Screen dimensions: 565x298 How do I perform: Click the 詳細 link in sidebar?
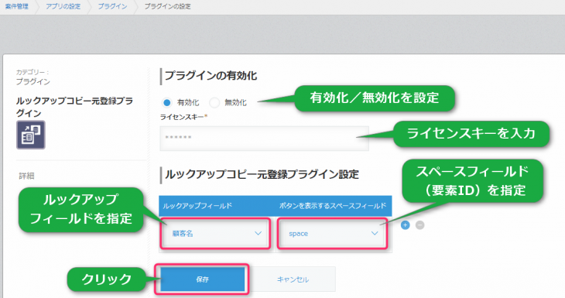point(26,176)
